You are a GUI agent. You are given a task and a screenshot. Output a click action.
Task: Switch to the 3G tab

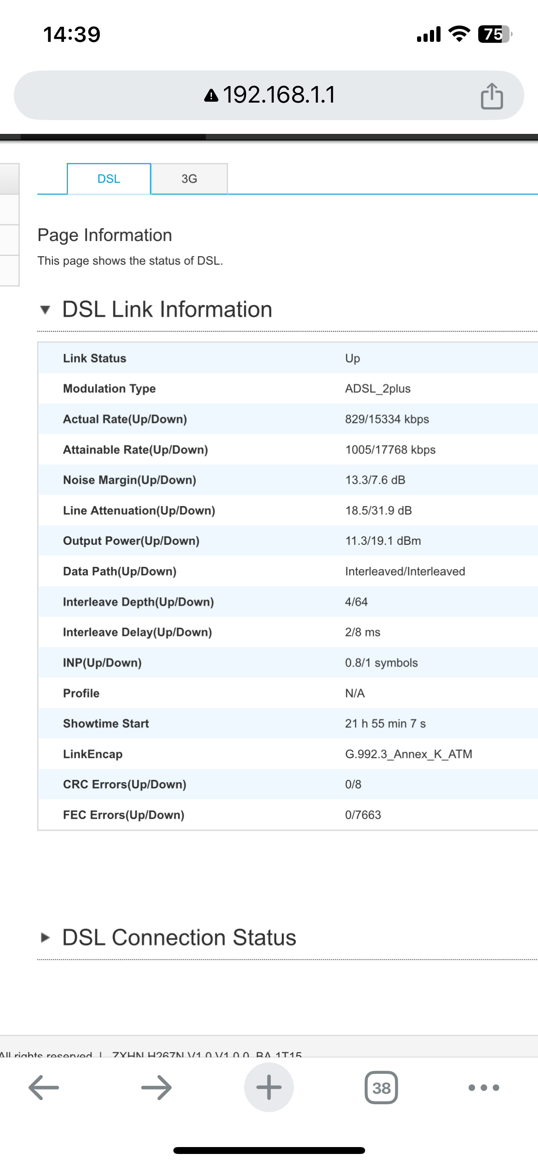point(189,179)
